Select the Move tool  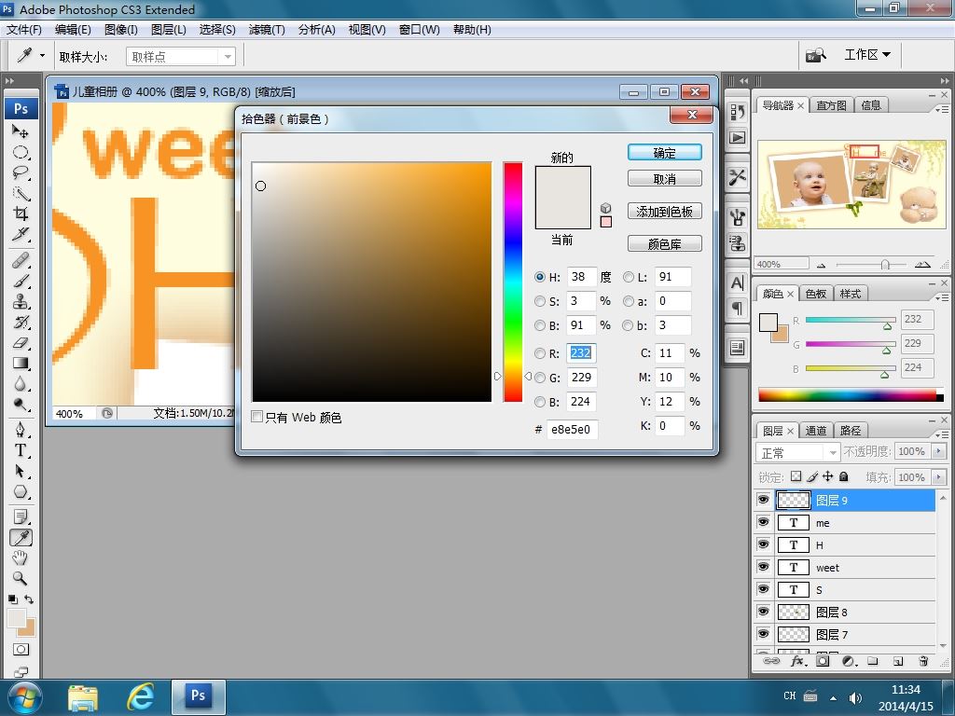click(x=21, y=131)
